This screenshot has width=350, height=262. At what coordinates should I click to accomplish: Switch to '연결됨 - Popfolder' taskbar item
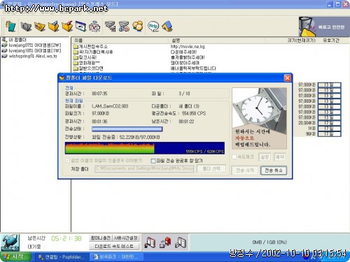[x=62, y=257]
